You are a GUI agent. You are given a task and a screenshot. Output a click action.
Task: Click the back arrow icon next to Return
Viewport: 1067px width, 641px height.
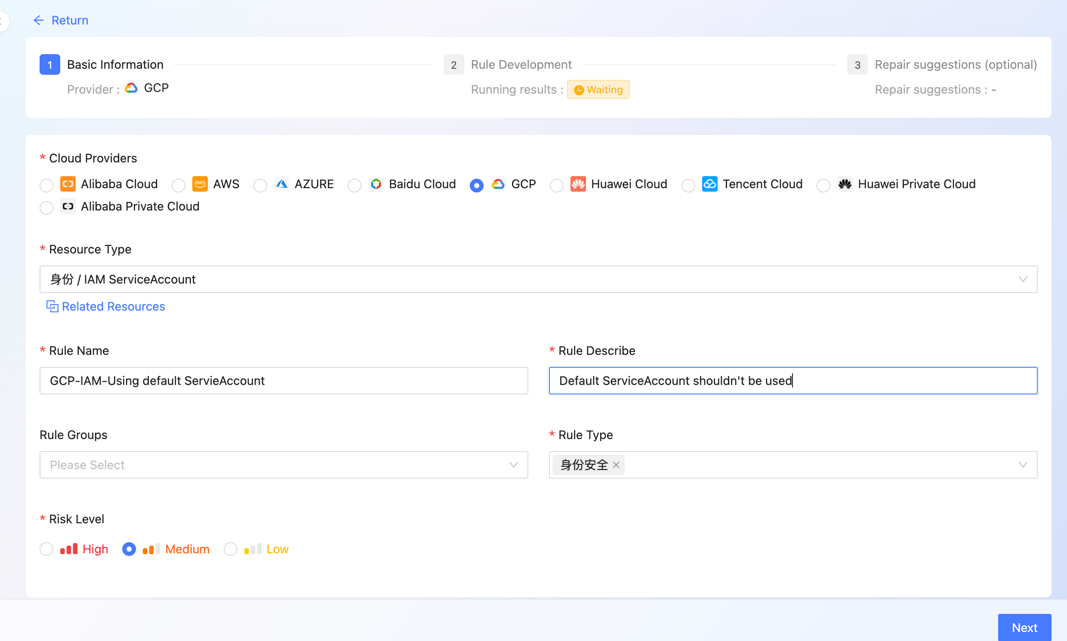38,20
